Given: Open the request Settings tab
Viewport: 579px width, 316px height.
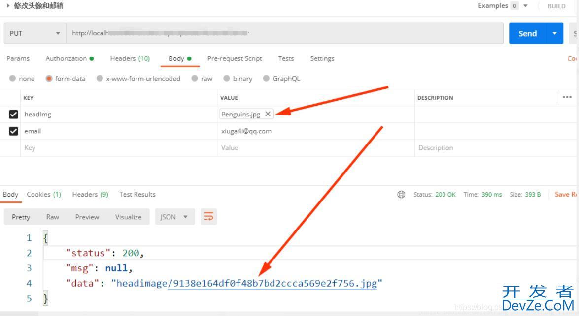Looking at the screenshot, I should coord(322,58).
